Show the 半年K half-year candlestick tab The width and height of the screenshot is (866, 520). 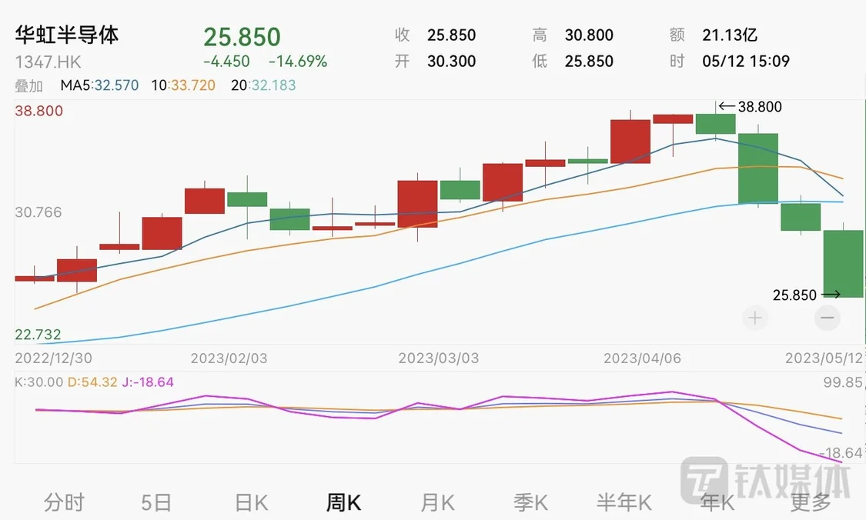pos(624,502)
